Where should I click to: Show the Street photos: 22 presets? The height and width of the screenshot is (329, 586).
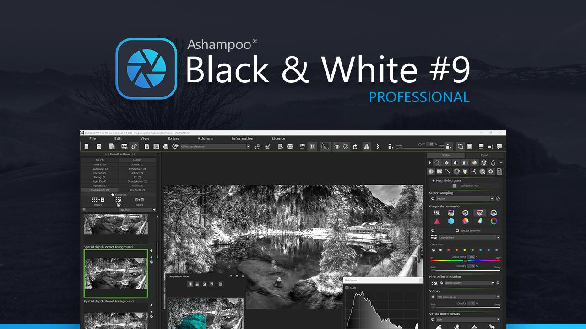point(137,181)
